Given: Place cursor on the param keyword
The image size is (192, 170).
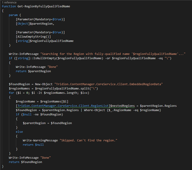Looking at the screenshot, I should (13, 15).
